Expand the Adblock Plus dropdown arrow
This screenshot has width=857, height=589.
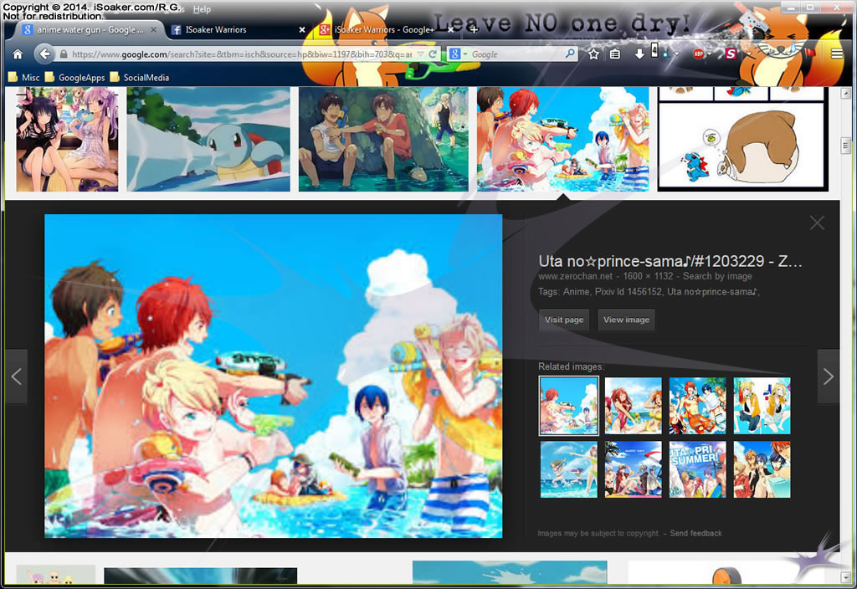click(709, 54)
